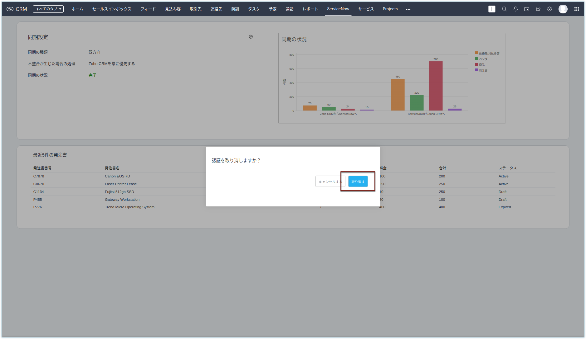The width and height of the screenshot is (586, 339).
Task: Open the search magnifier icon
Action: [504, 9]
